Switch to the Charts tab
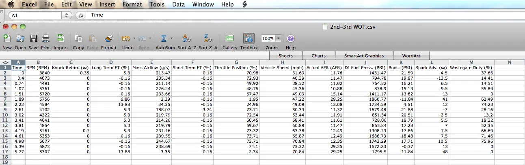The width and height of the screenshot is (525, 165). 319,56
